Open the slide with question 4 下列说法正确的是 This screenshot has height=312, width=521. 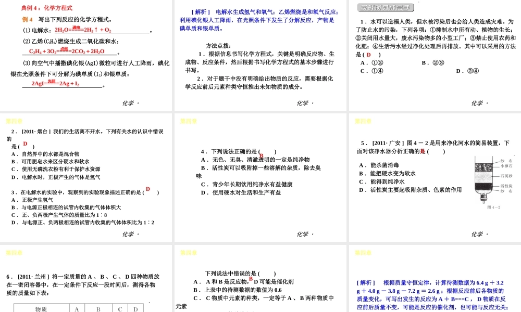tap(260, 177)
